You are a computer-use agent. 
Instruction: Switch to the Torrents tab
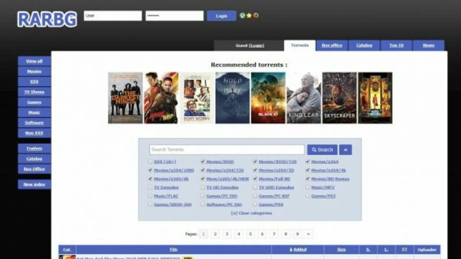300,45
